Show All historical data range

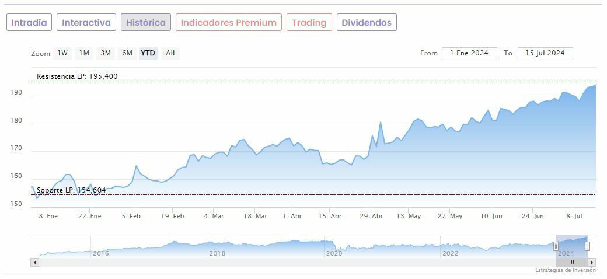170,53
